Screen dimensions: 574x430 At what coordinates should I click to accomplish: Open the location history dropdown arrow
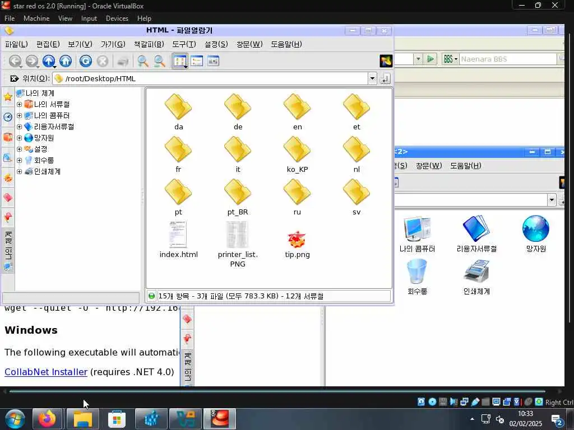pos(372,78)
